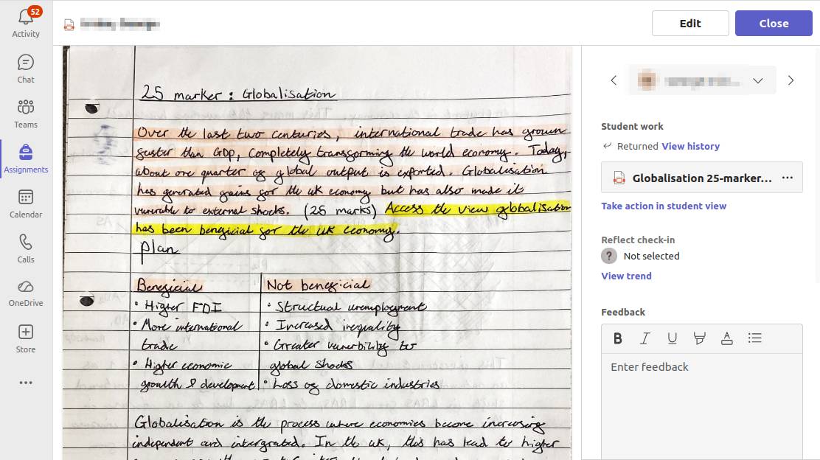820x460 pixels.
Task: Click the 'Not selected' check-in status
Action: (x=651, y=256)
